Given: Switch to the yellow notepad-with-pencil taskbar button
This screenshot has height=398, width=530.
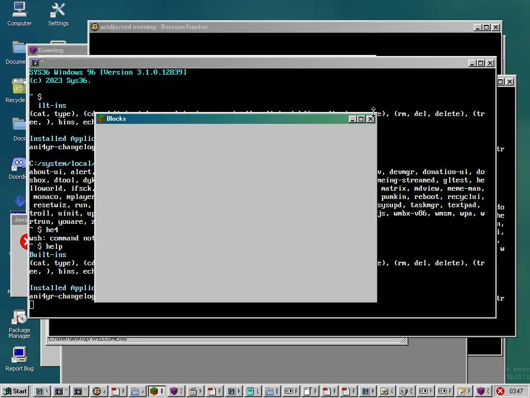Looking at the screenshot, I should [464, 391].
